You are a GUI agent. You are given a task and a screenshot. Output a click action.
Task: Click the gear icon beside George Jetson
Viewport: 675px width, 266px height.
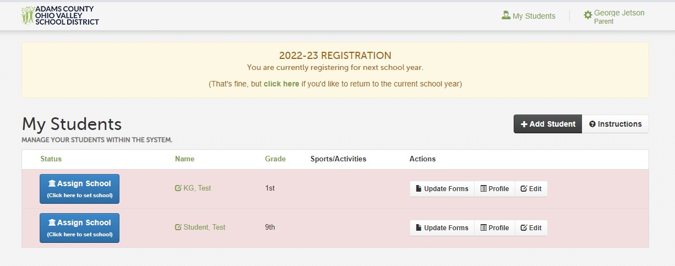pyautogui.click(x=588, y=15)
